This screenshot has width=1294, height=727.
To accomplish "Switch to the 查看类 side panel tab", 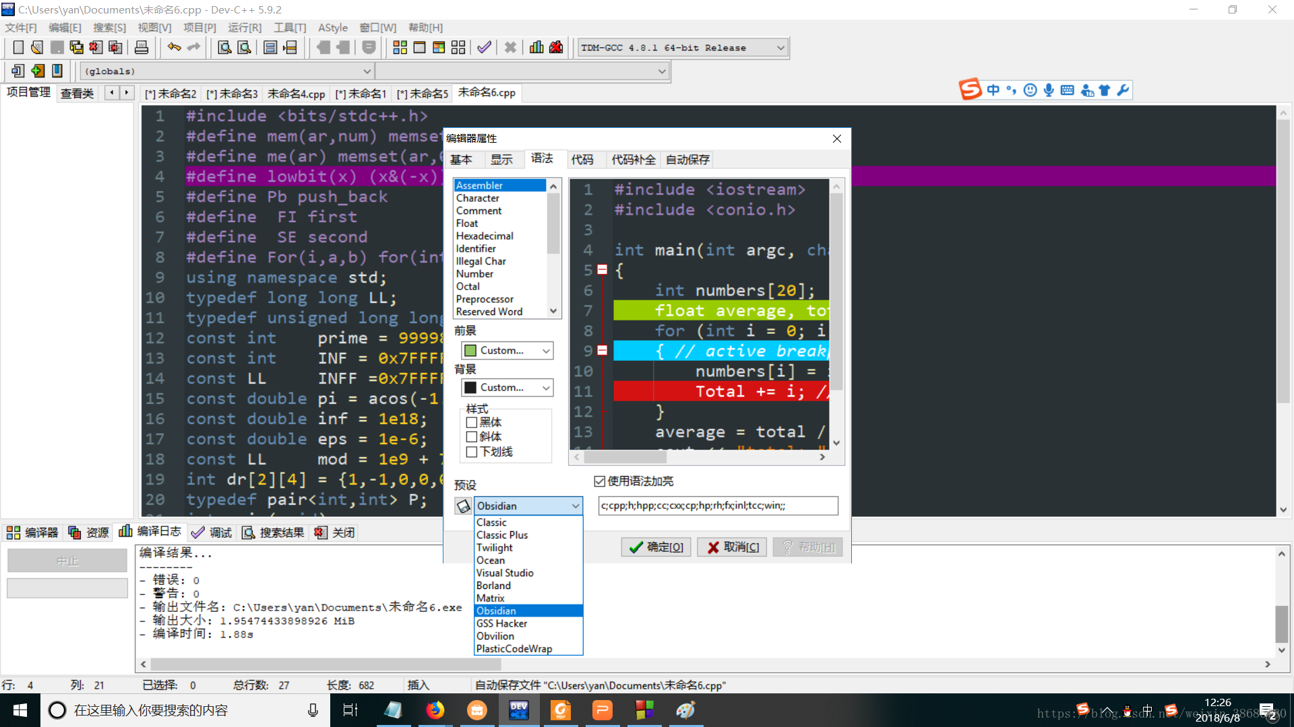I will click(77, 94).
